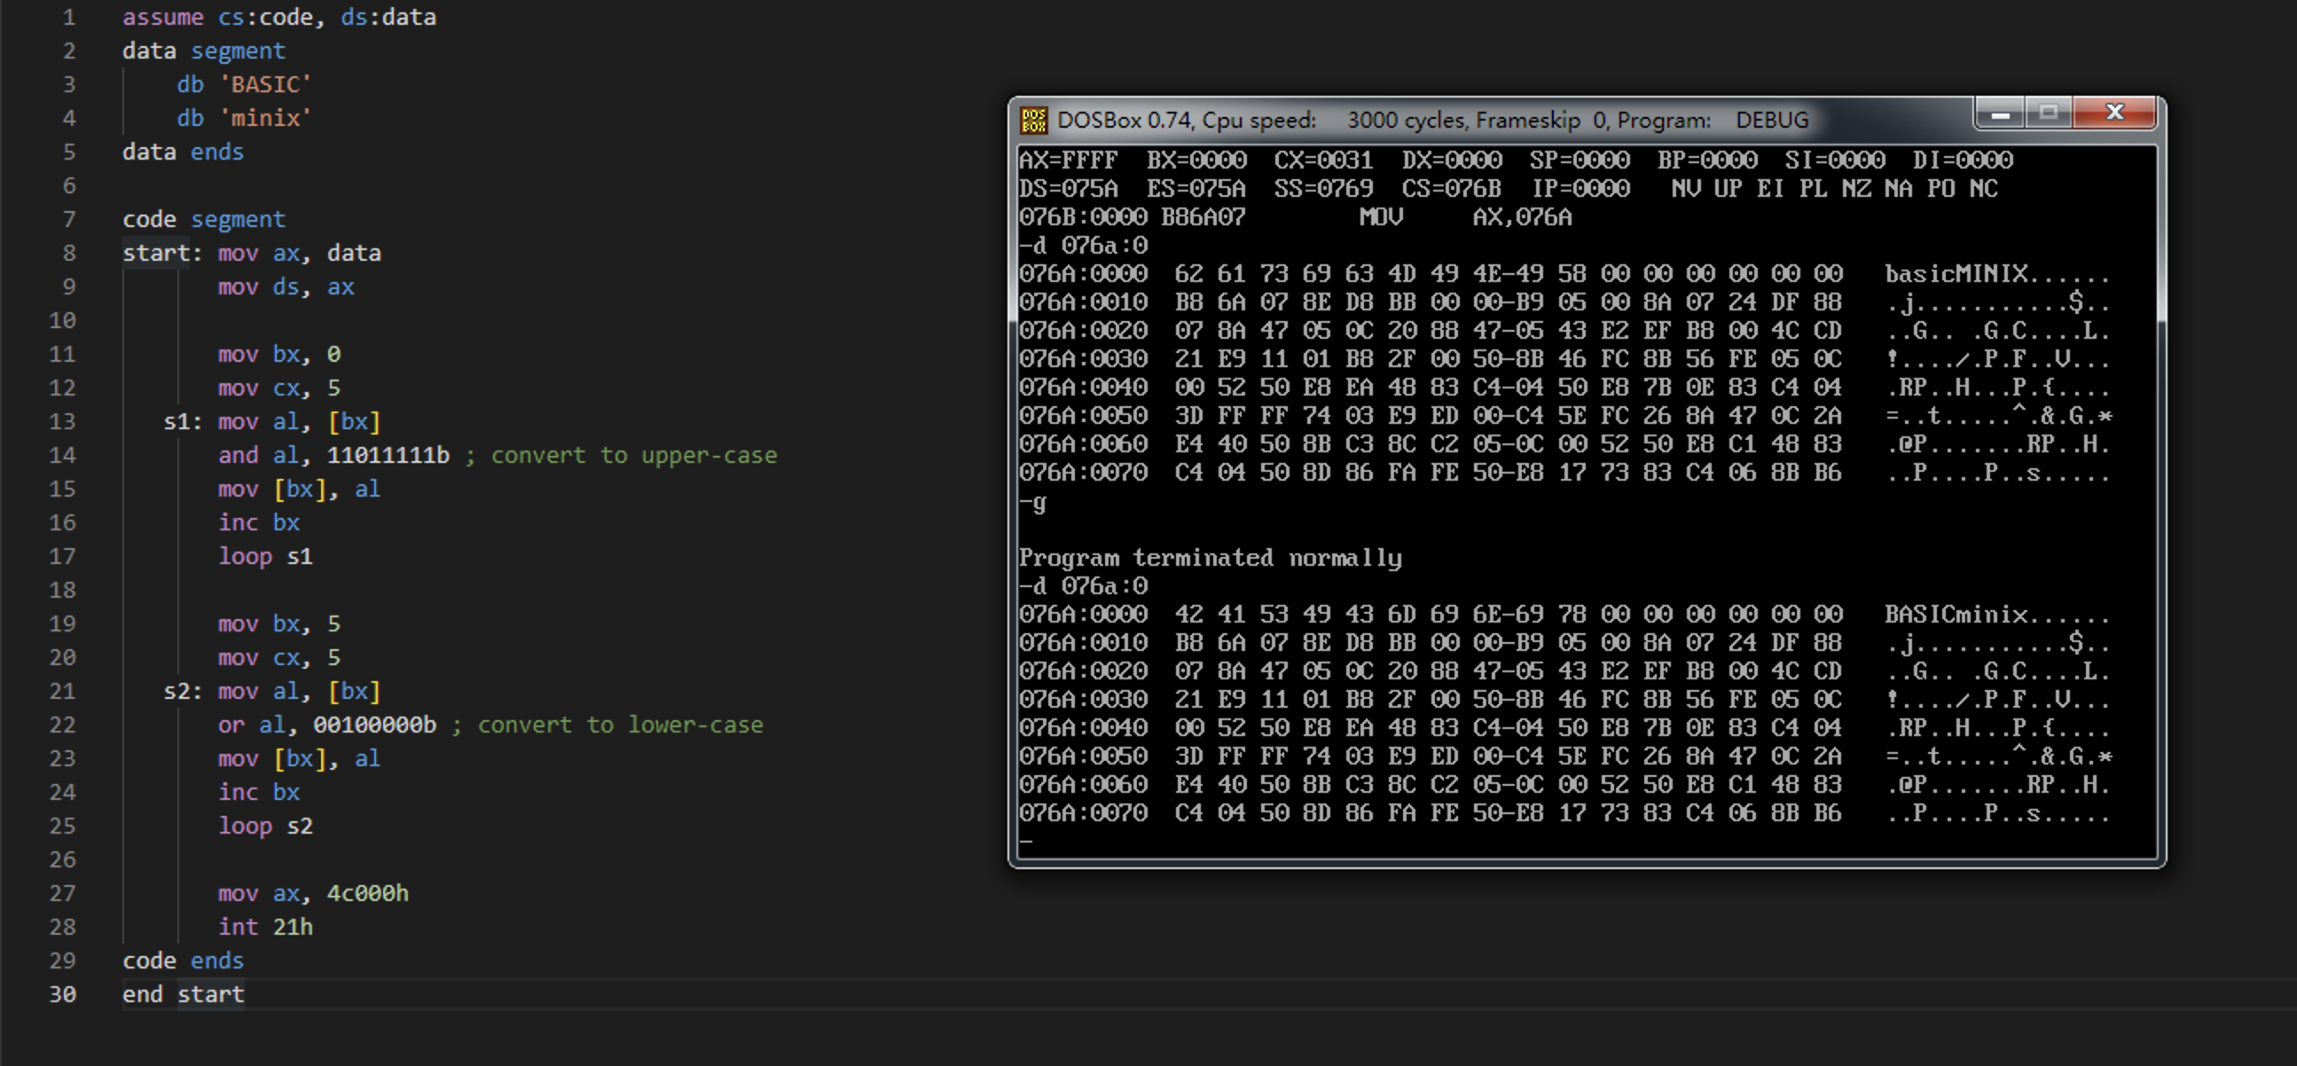Viewport: 2297px width, 1066px height.
Task: Click line number 13 in editor gutter
Action: 62,421
